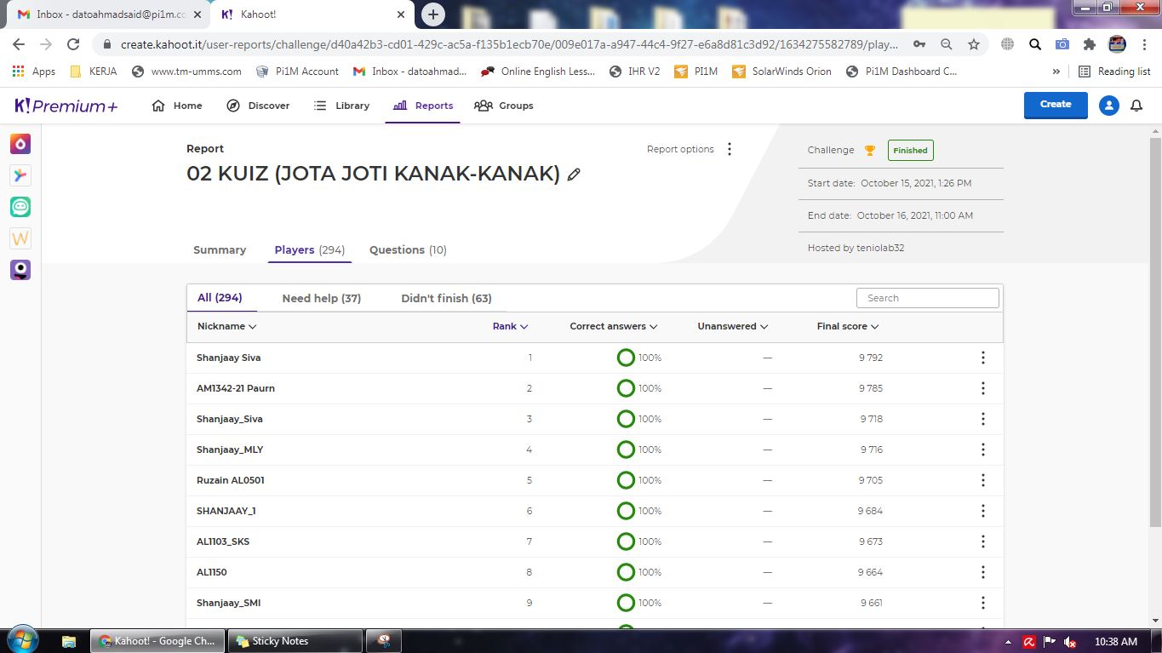Screen dimensions: 1162x653
Task: Open the user profile avatar icon
Action: tap(1108, 106)
